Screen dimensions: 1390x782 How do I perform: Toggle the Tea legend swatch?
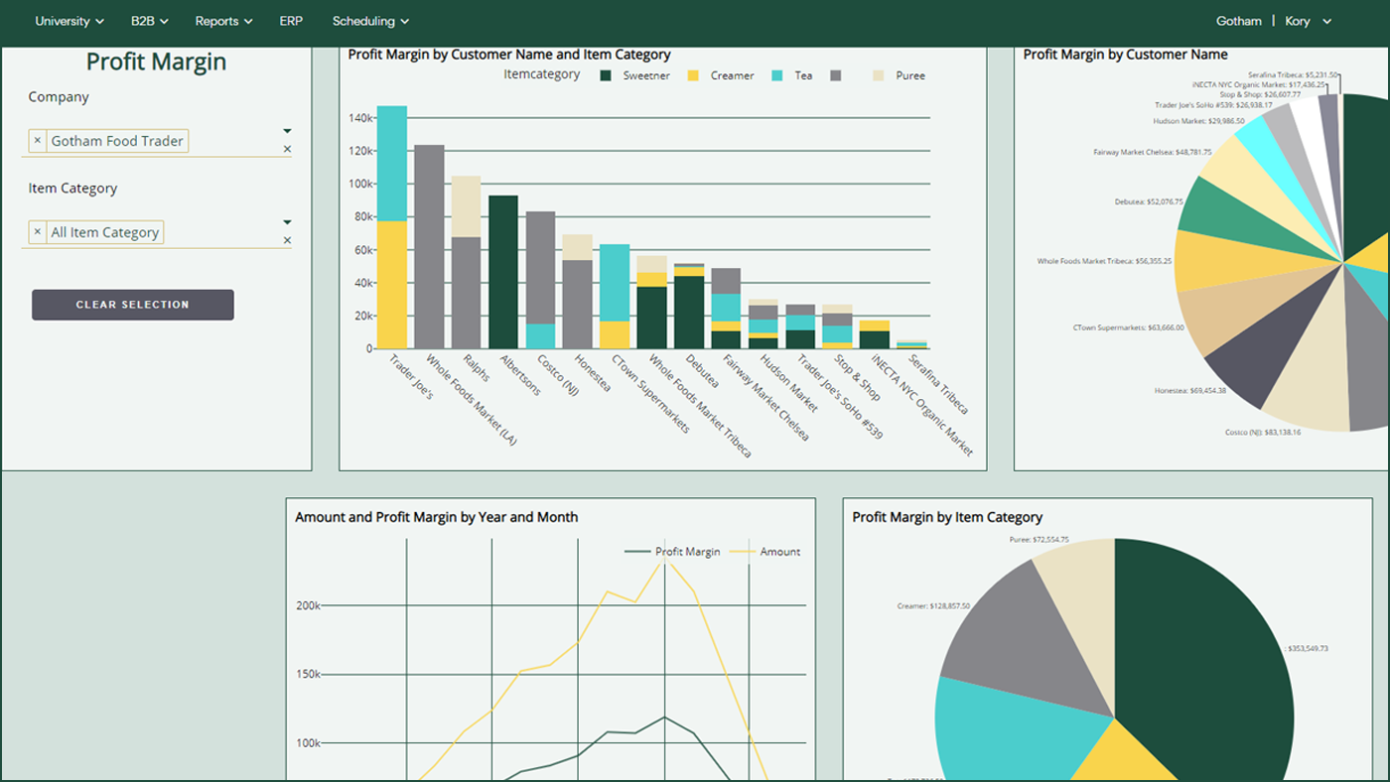(777, 75)
